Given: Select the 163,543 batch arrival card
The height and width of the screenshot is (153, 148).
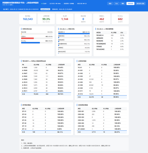Looking at the screenshot, I should [x=28, y=19].
